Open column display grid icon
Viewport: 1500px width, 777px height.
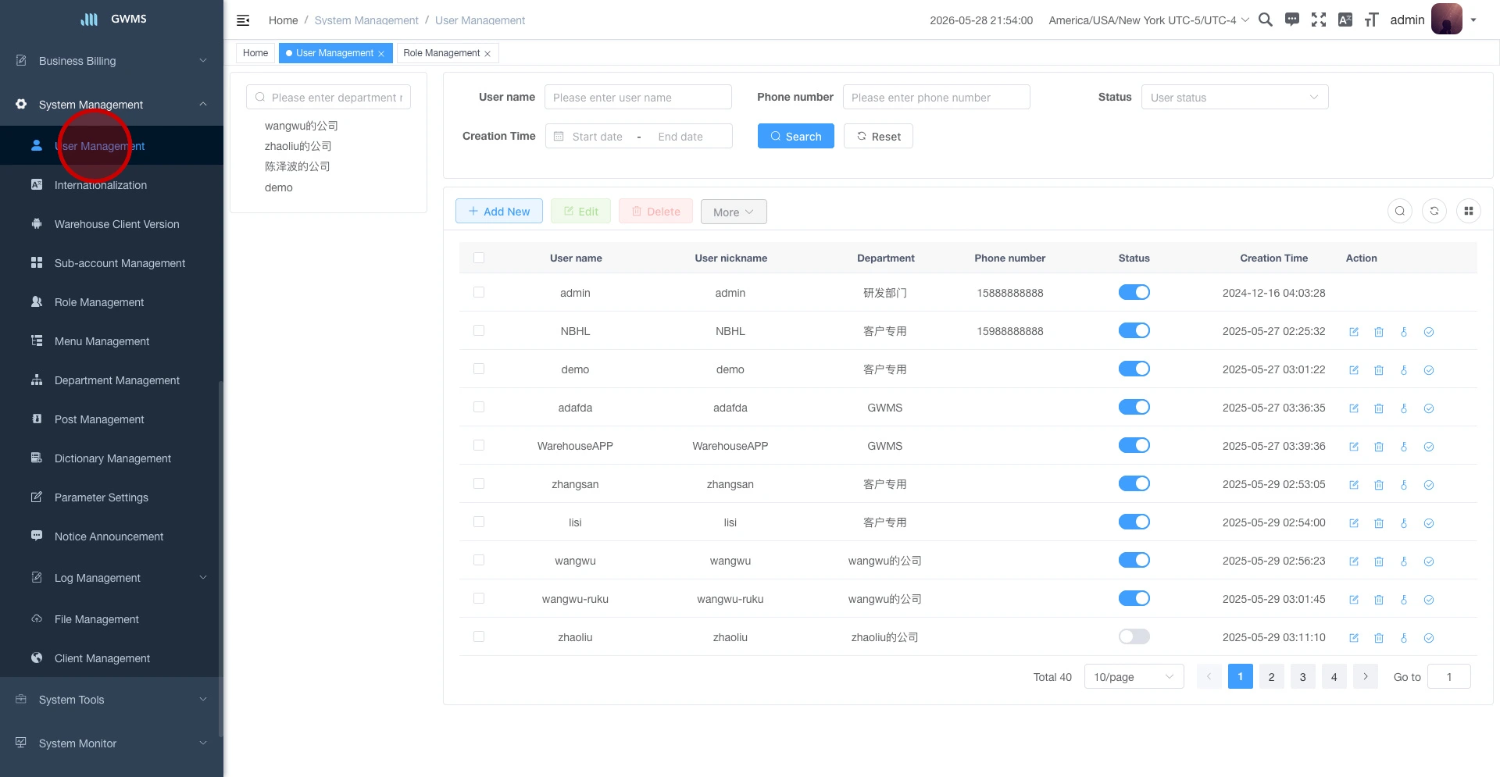pyautogui.click(x=1469, y=211)
